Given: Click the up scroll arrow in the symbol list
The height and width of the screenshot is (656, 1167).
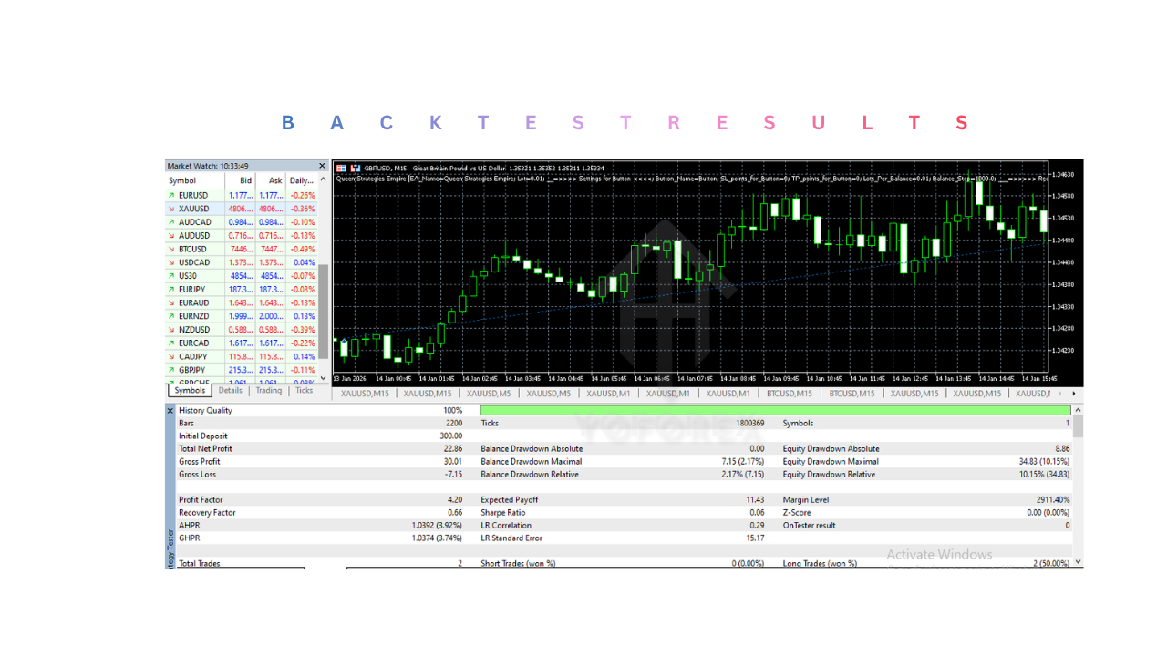Looking at the screenshot, I should (x=322, y=179).
